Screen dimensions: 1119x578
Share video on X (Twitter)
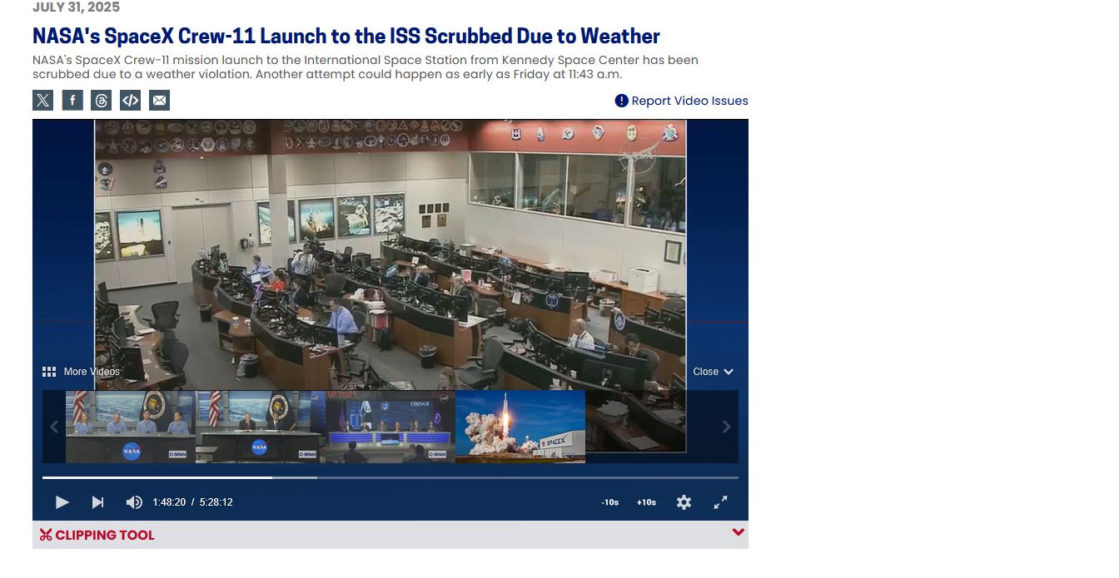42,101
